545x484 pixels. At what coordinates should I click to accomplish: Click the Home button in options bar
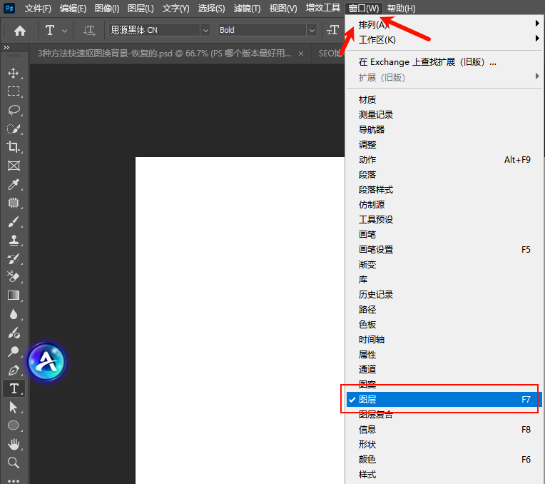(x=20, y=30)
